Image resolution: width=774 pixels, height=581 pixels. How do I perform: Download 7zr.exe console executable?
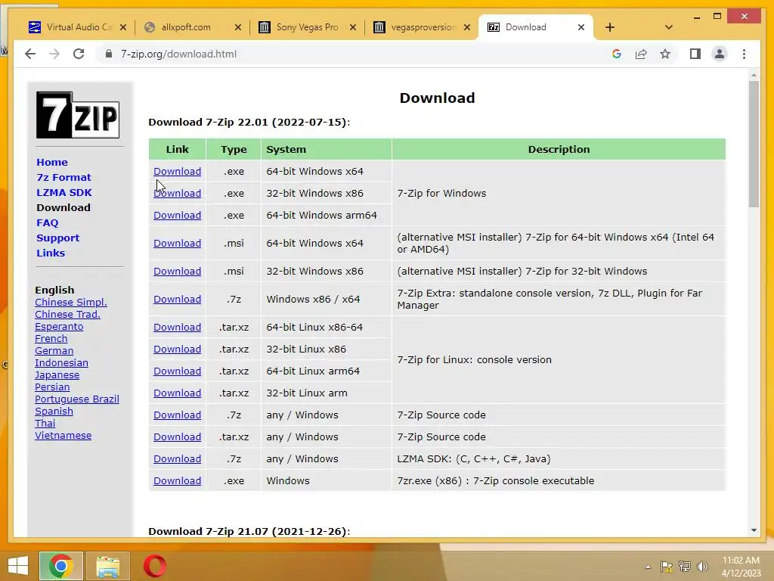tap(177, 480)
